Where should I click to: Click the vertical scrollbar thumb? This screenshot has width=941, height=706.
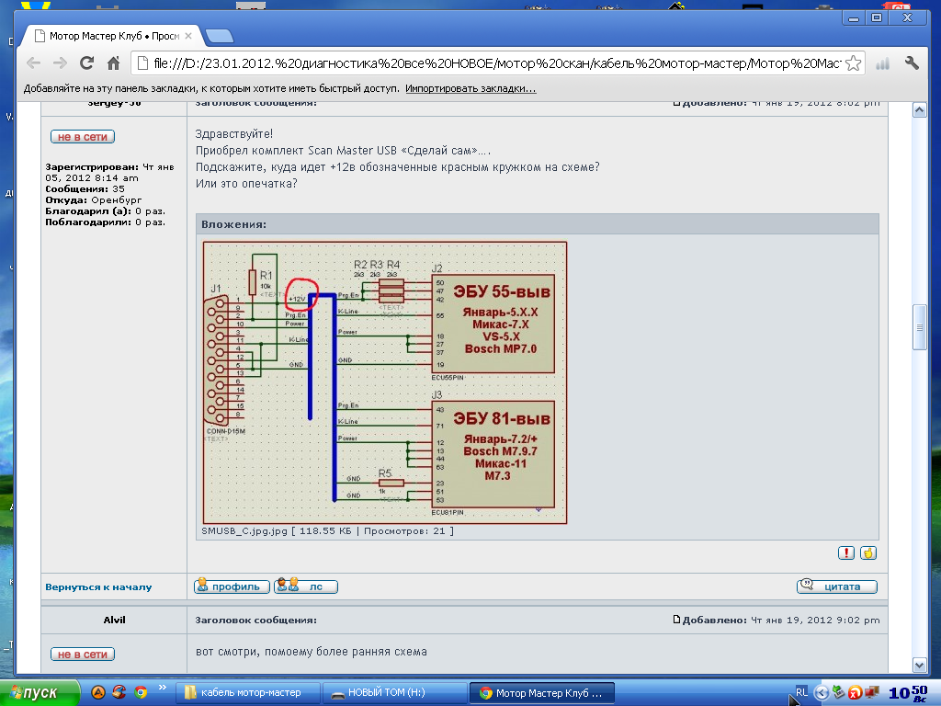pos(919,327)
